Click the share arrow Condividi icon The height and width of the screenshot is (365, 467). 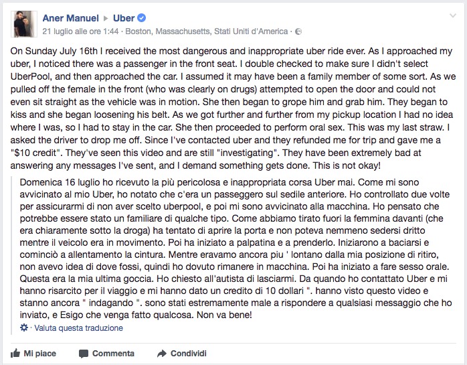coord(162,354)
